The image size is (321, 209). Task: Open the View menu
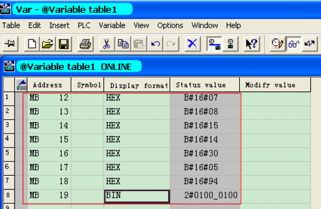coord(141,26)
